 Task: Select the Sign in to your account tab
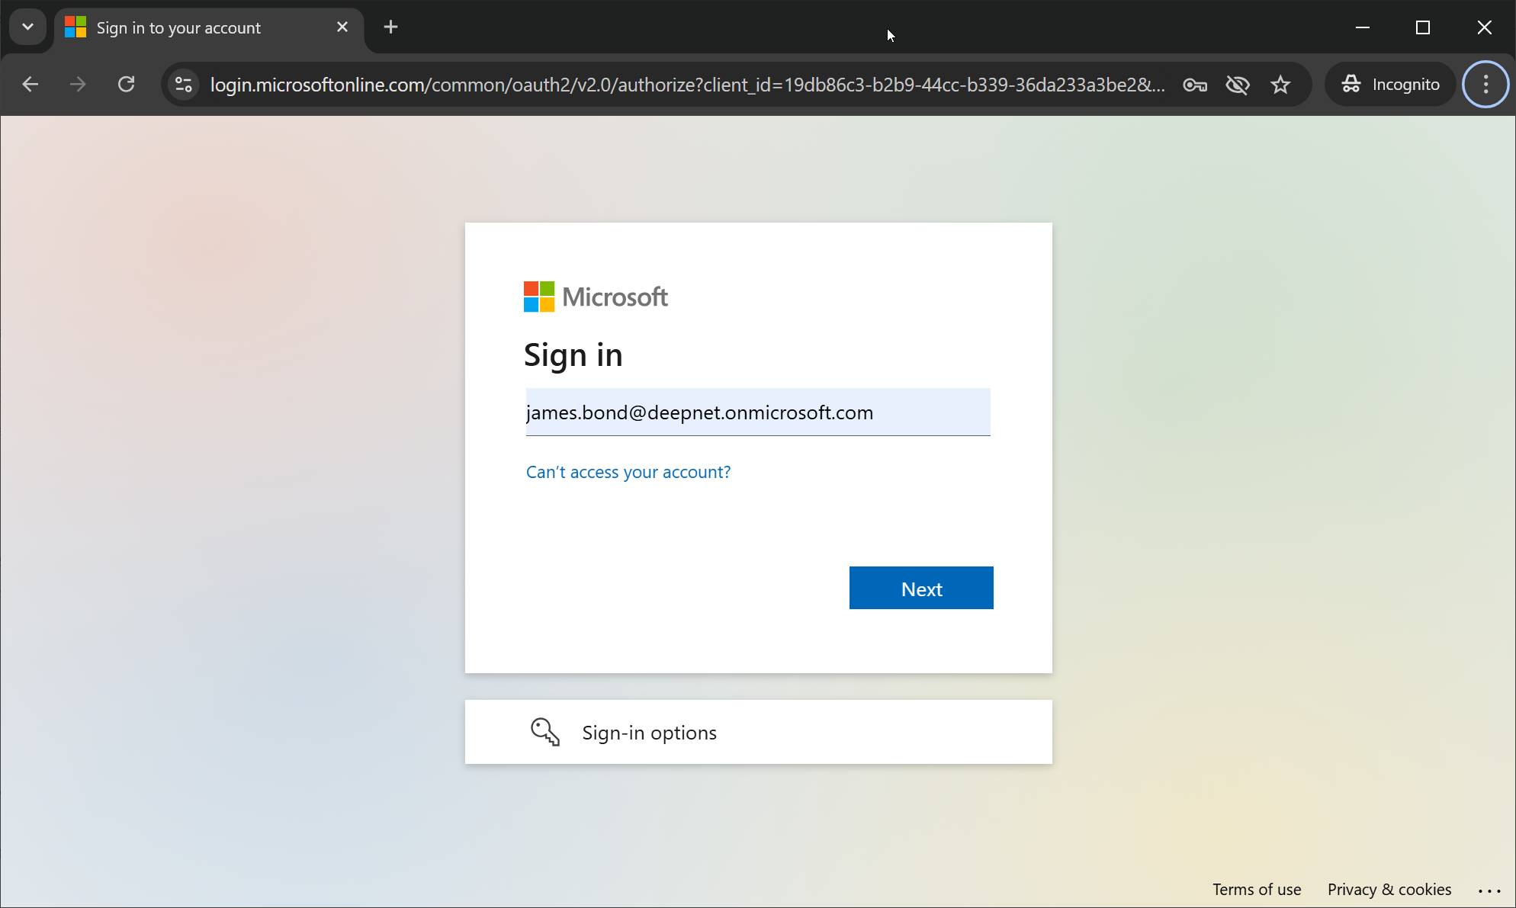pos(179,28)
